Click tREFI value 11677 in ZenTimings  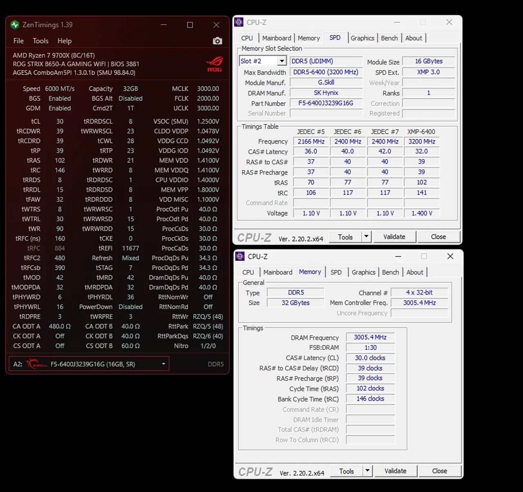pos(131,248)
